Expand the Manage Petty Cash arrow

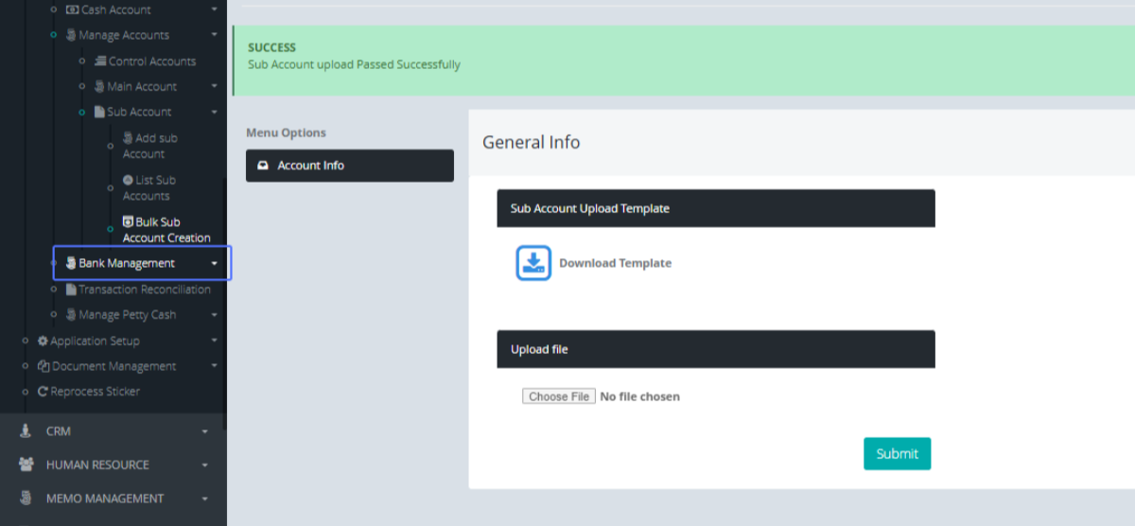click(x=215, y=315)
